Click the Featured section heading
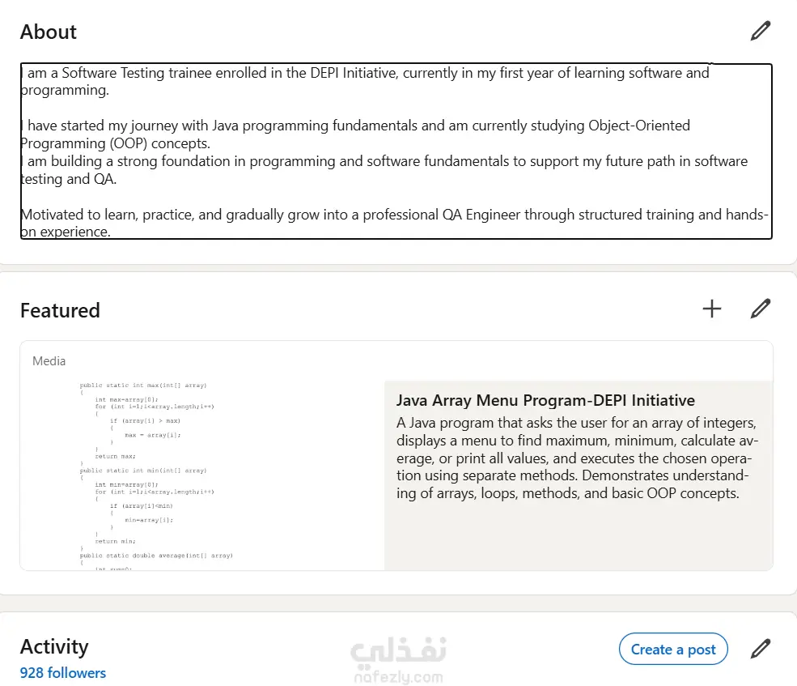 pos(60,310)
